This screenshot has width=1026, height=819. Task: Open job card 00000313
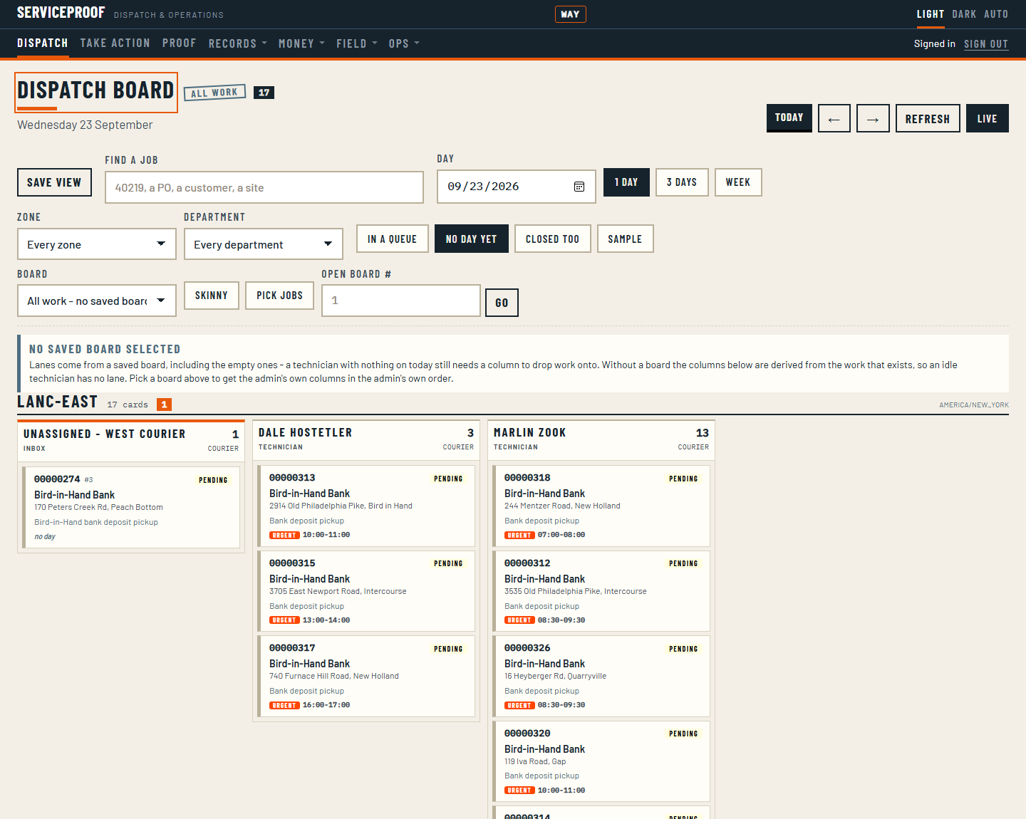click(x=366, y=506)
